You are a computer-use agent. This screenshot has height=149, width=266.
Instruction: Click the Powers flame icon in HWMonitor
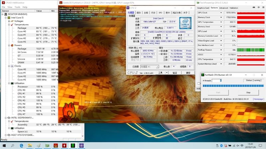click(12, 45)
